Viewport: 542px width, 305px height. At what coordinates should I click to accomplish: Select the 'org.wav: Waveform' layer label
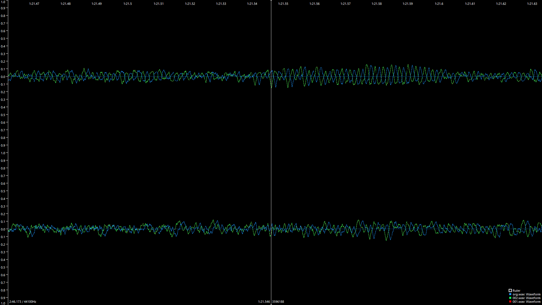coord(526,294)
